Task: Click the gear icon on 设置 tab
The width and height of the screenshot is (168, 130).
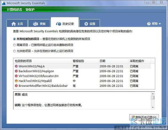Action: point(86,24)
